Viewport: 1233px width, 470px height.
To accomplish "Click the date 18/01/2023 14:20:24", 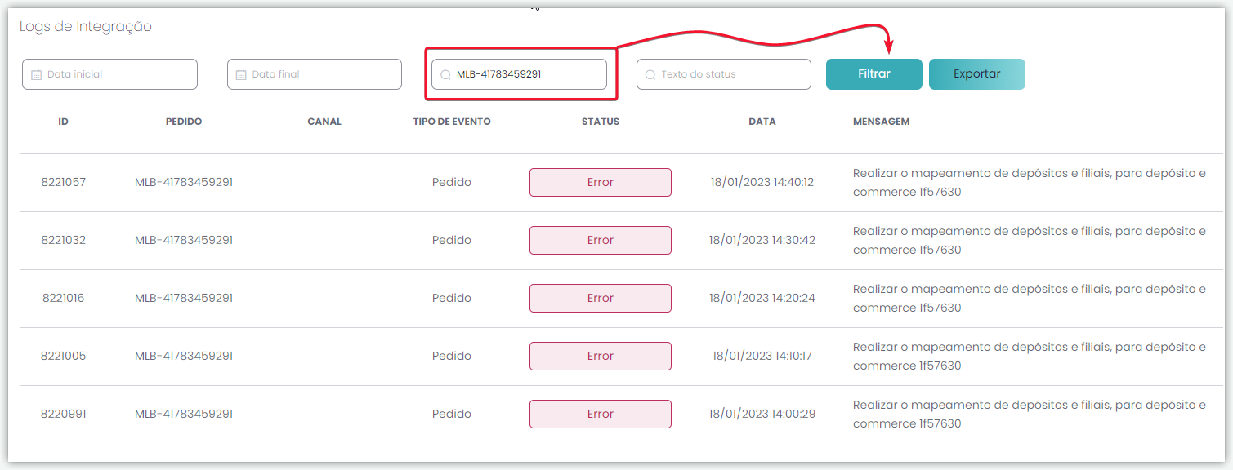I will 762,298.
